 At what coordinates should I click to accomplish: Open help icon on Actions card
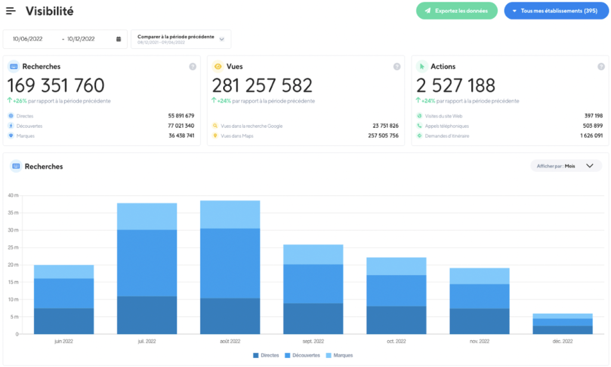click(601, 67)
